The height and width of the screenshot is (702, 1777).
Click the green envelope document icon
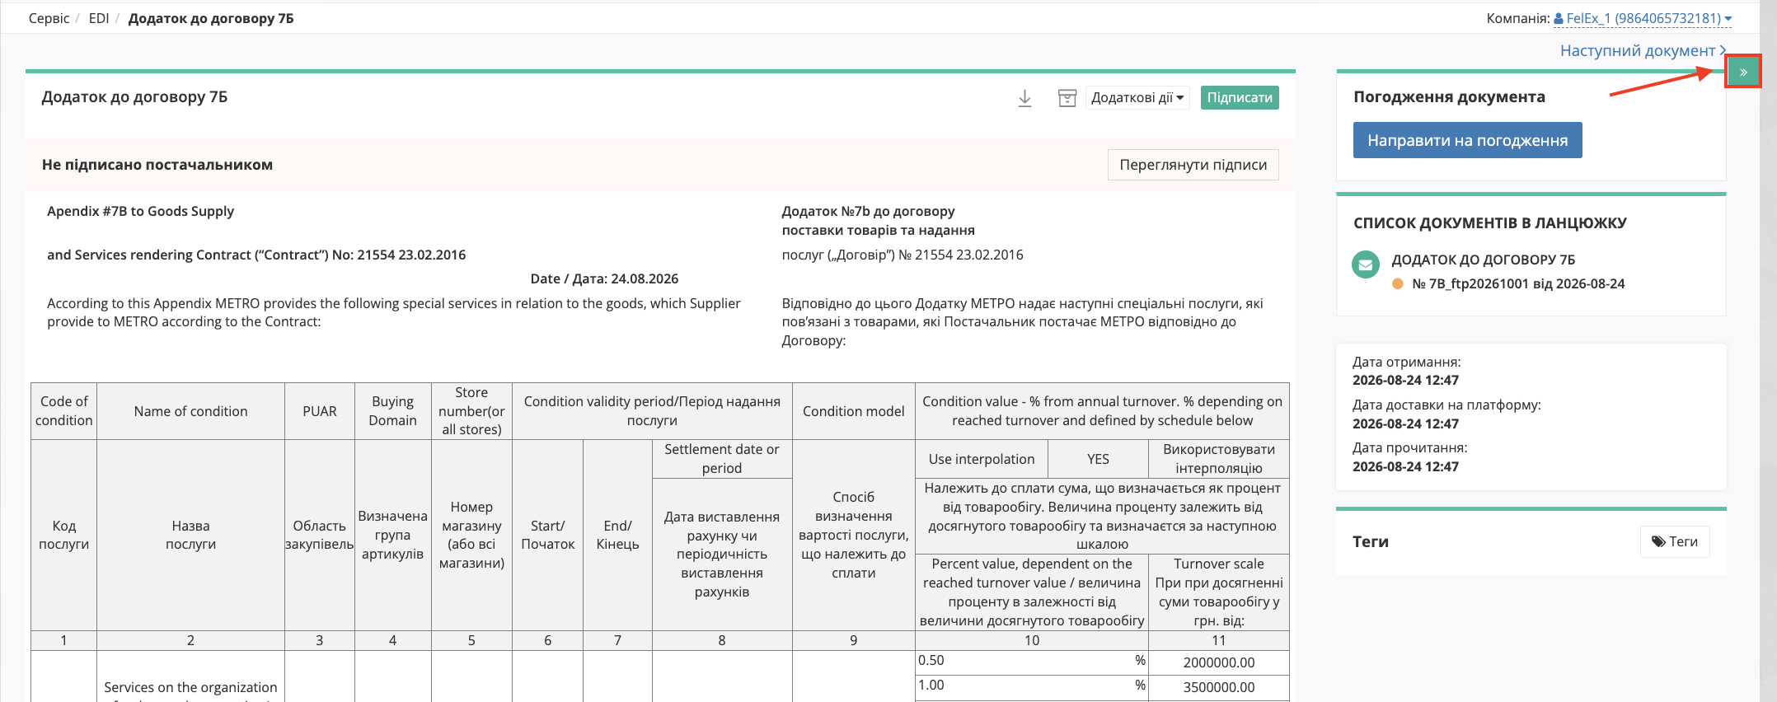pos(1366,265)
